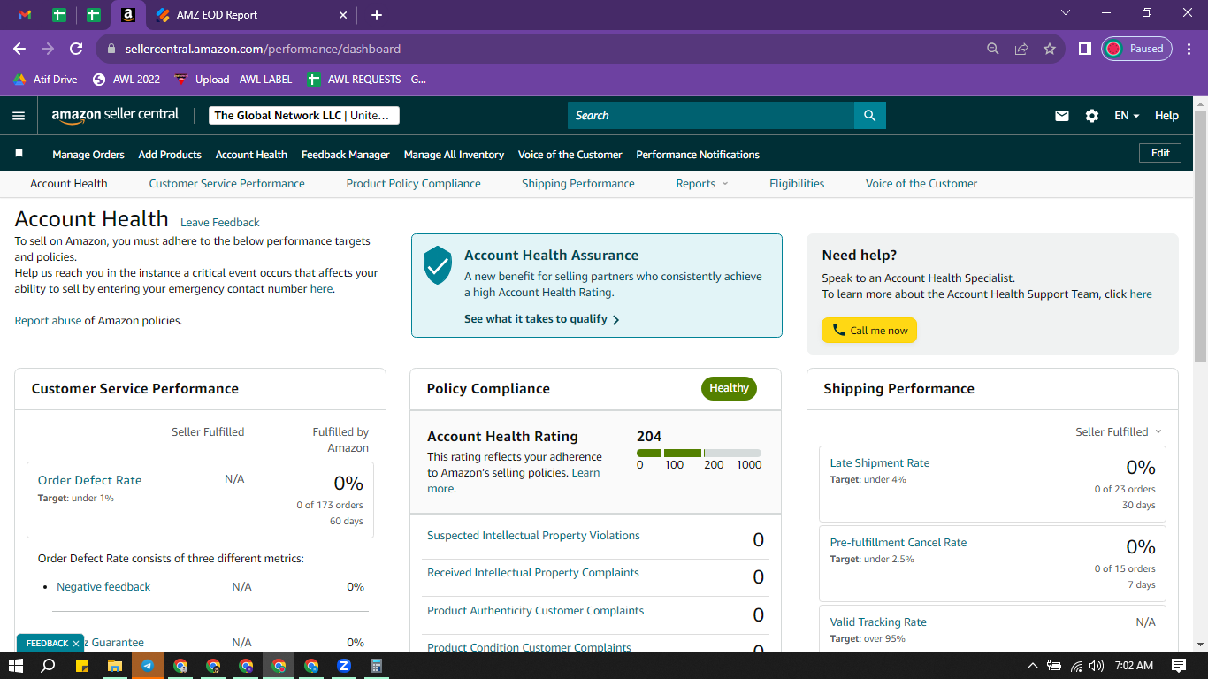Open Performance Notifications
Image resolution: width=1208 pixels, height=679 pixels.
point(698,154)
